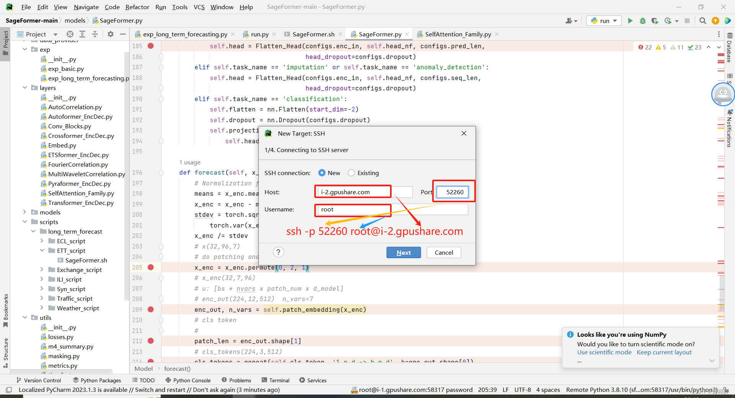Click Use scientific mode link
The image size is (735, 398).
604,352
